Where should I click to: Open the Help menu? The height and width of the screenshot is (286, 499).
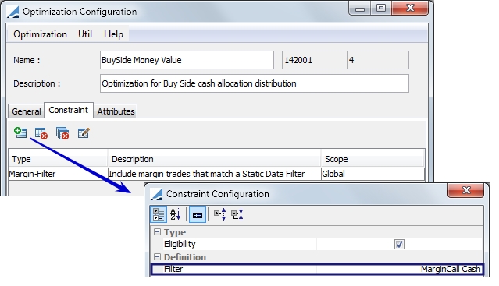click(113, 34)
